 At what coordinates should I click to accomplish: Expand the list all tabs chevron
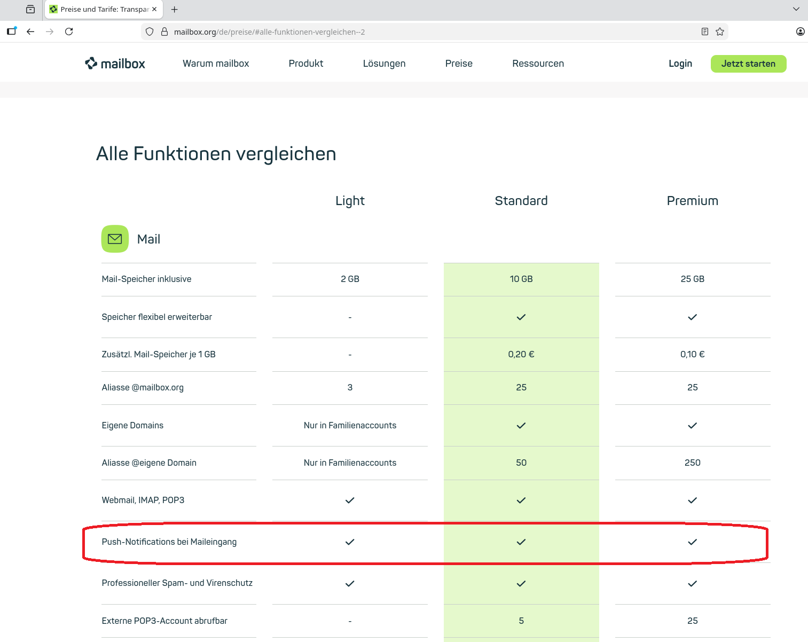point(796,9)
